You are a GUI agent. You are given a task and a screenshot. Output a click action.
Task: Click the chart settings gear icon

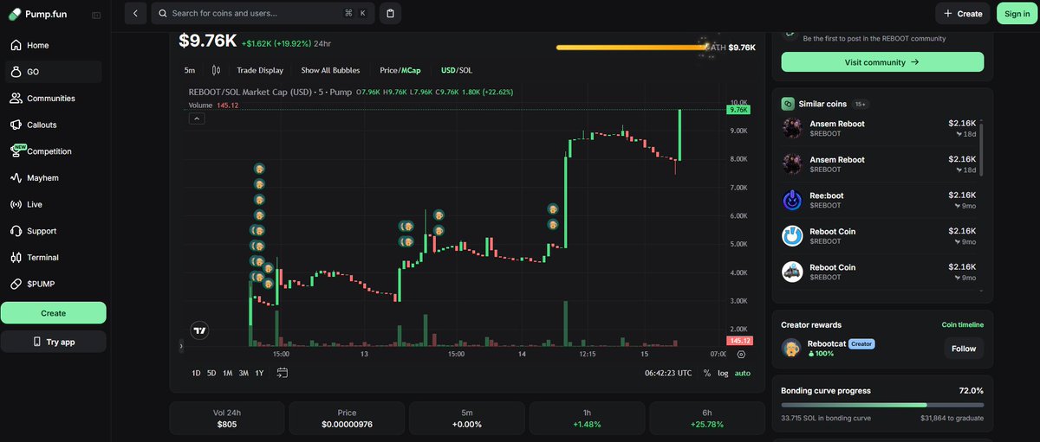point(741,354)
